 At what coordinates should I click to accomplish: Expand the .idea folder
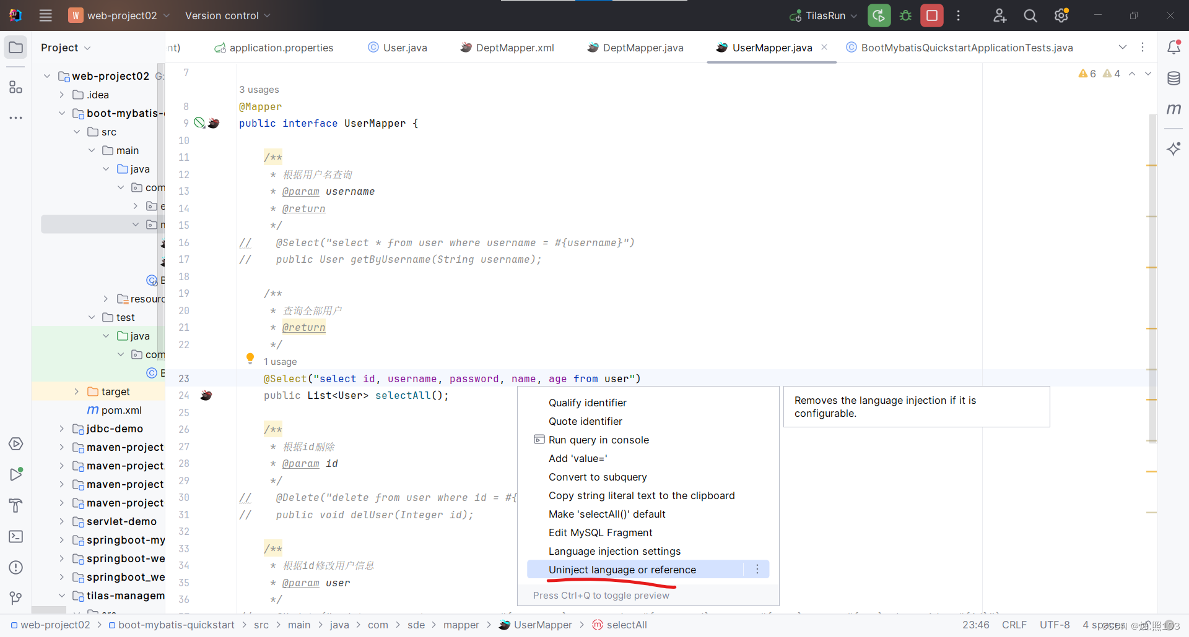point(62,95)
